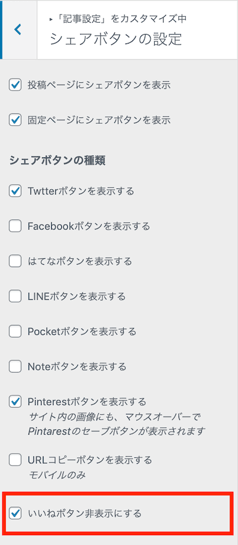Turn on Pocketボタンを表示する checkbox
Viewport: 238px width, 545px height.
[15, 332]
